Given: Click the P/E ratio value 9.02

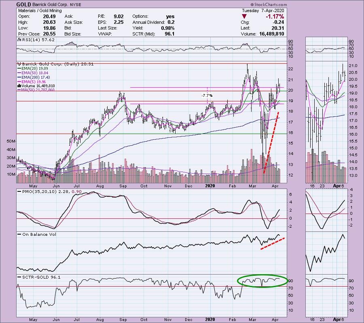Looking at the screenshot, I should (x=119, y=17).
